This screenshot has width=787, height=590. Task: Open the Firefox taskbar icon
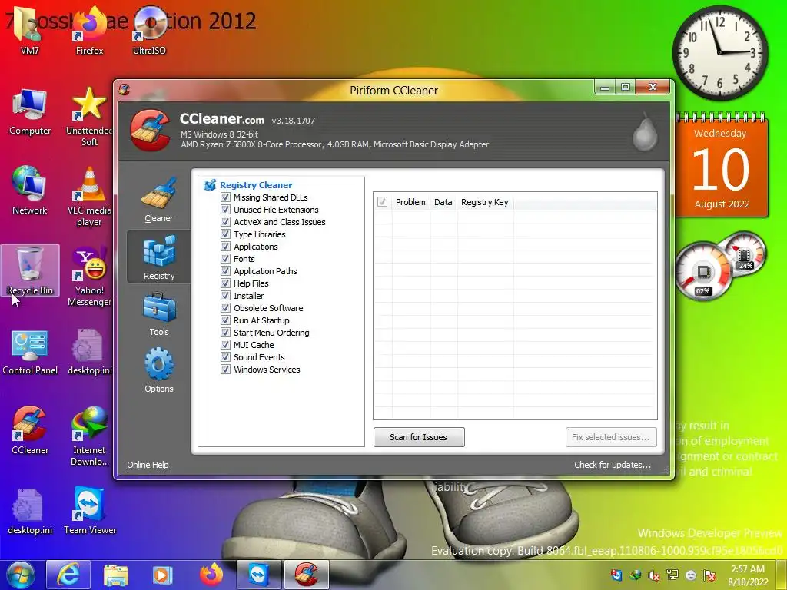pos(211,575)
